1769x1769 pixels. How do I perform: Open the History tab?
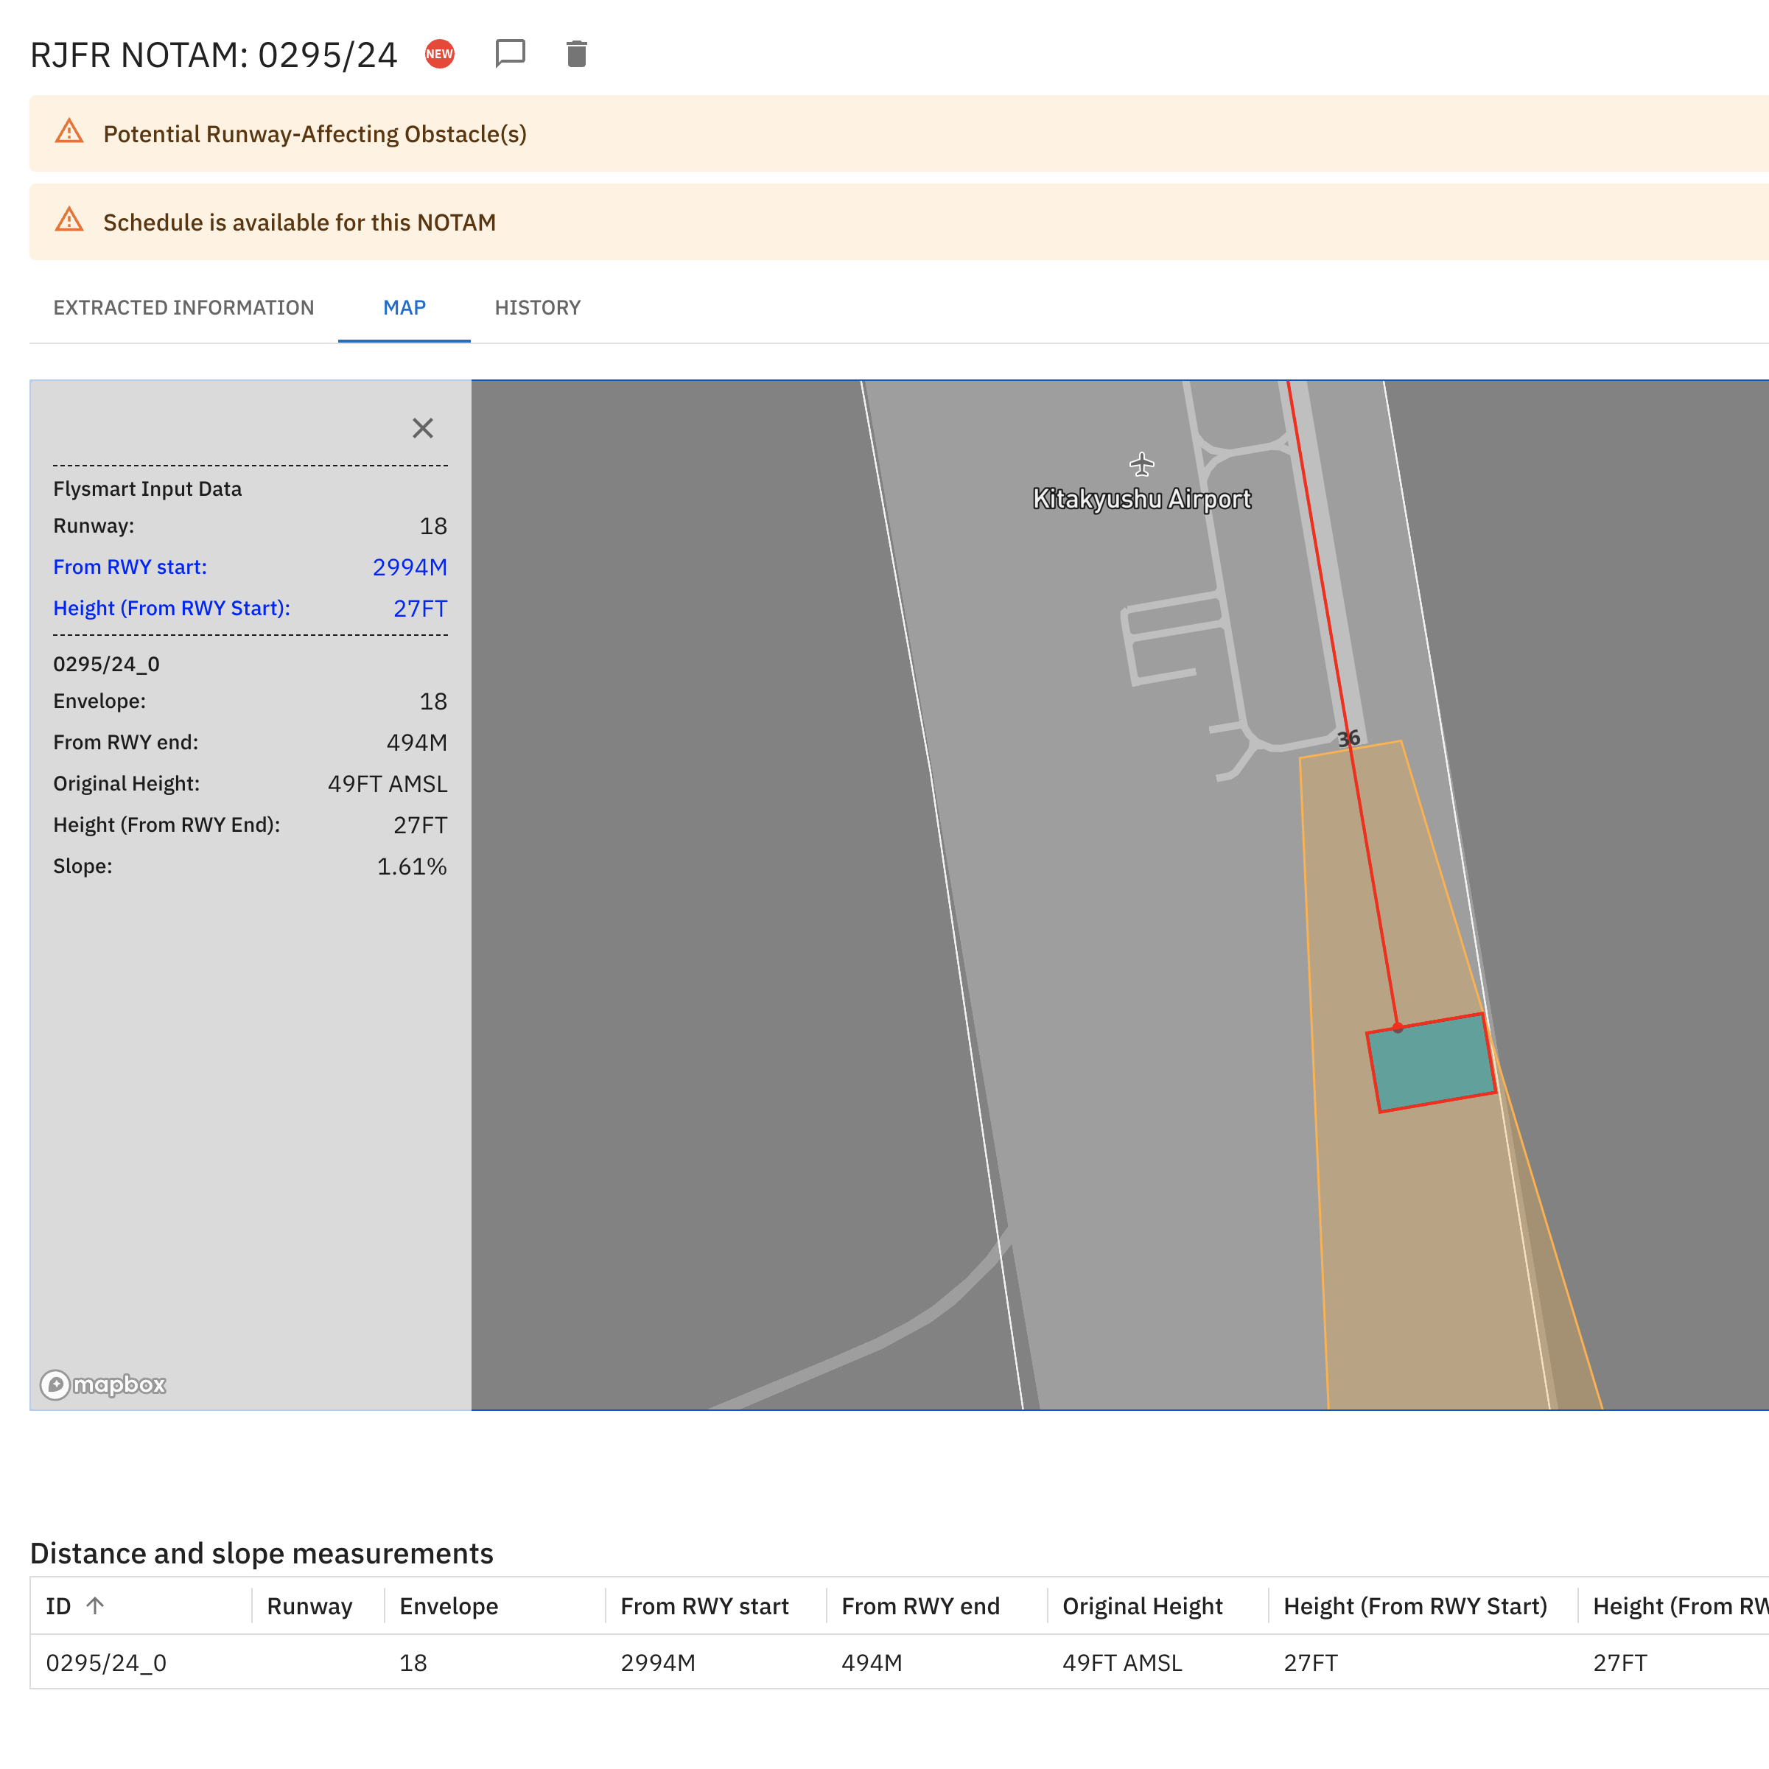pos(537,308)
